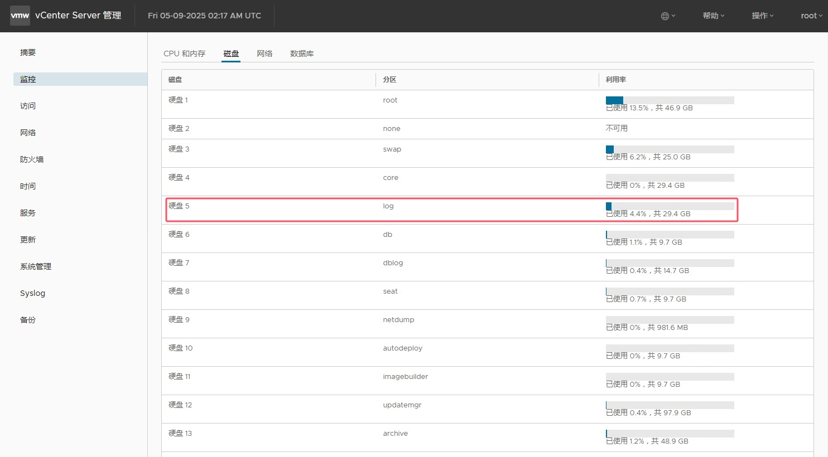The width and height of the screenshot is (828, 457).
Task: Click the root partition usage bar
Action: pyautogui.click(x=670, y=100)
